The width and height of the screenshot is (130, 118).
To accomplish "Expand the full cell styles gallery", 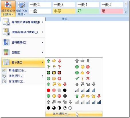I will [x=126, y=12].
